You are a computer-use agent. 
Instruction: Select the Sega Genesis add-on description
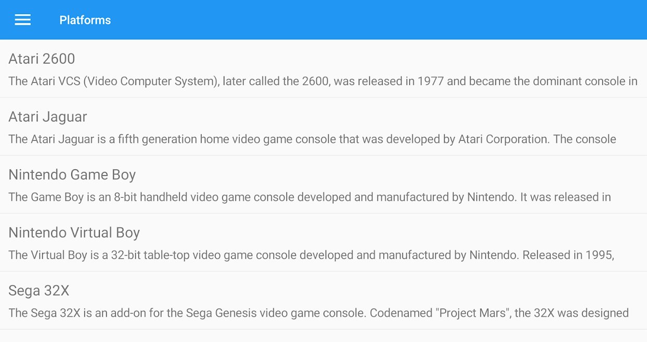(318, 313)
